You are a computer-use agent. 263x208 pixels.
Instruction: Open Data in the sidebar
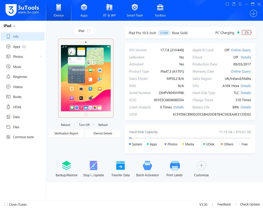[23, 117]
